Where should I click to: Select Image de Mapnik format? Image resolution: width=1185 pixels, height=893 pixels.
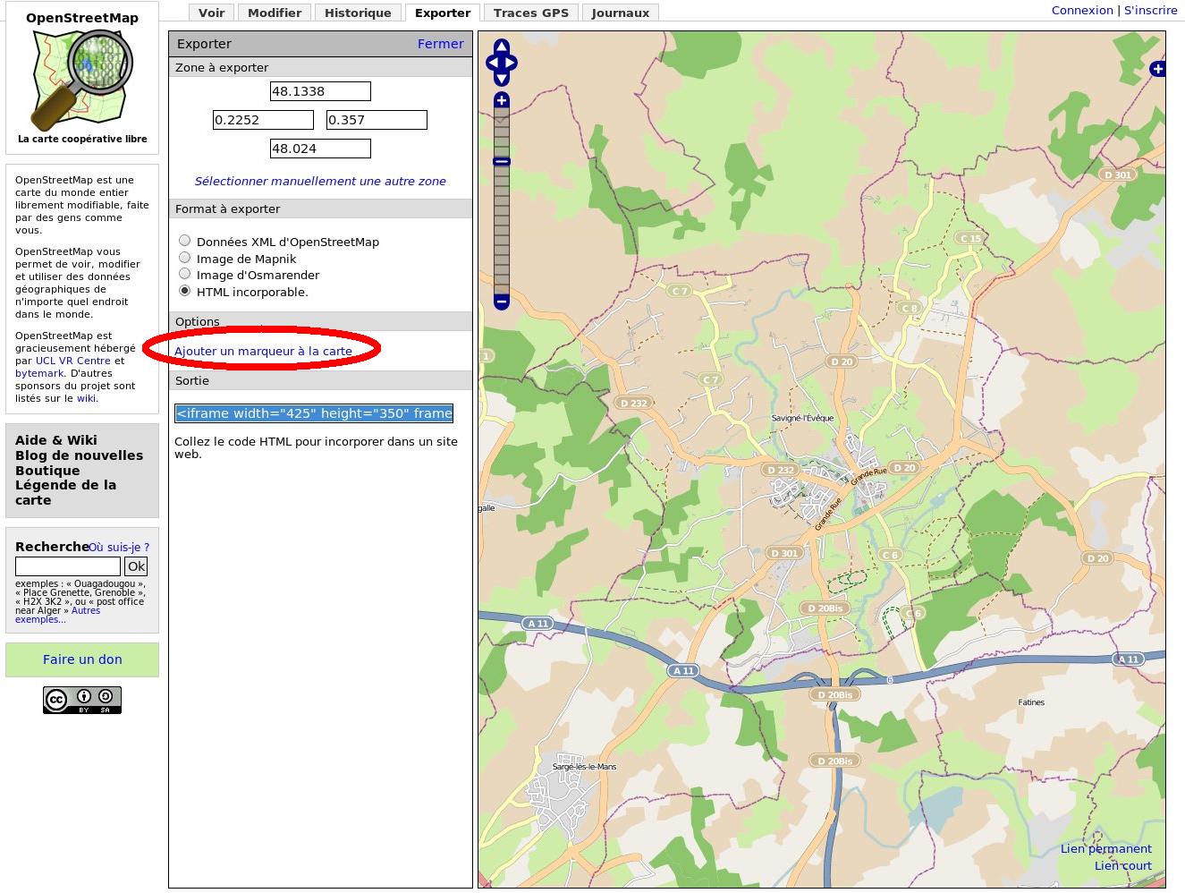[x=185, y=258]
